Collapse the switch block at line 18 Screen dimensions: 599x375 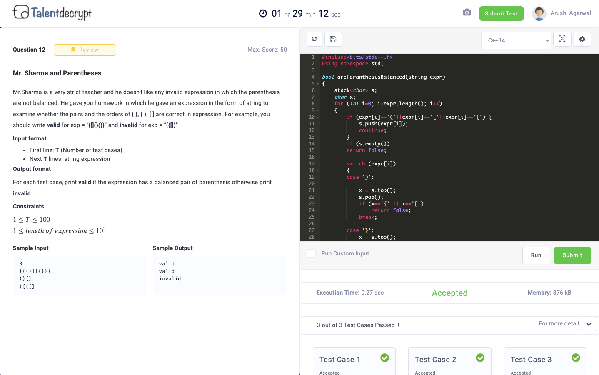click(x=318, y=170)
